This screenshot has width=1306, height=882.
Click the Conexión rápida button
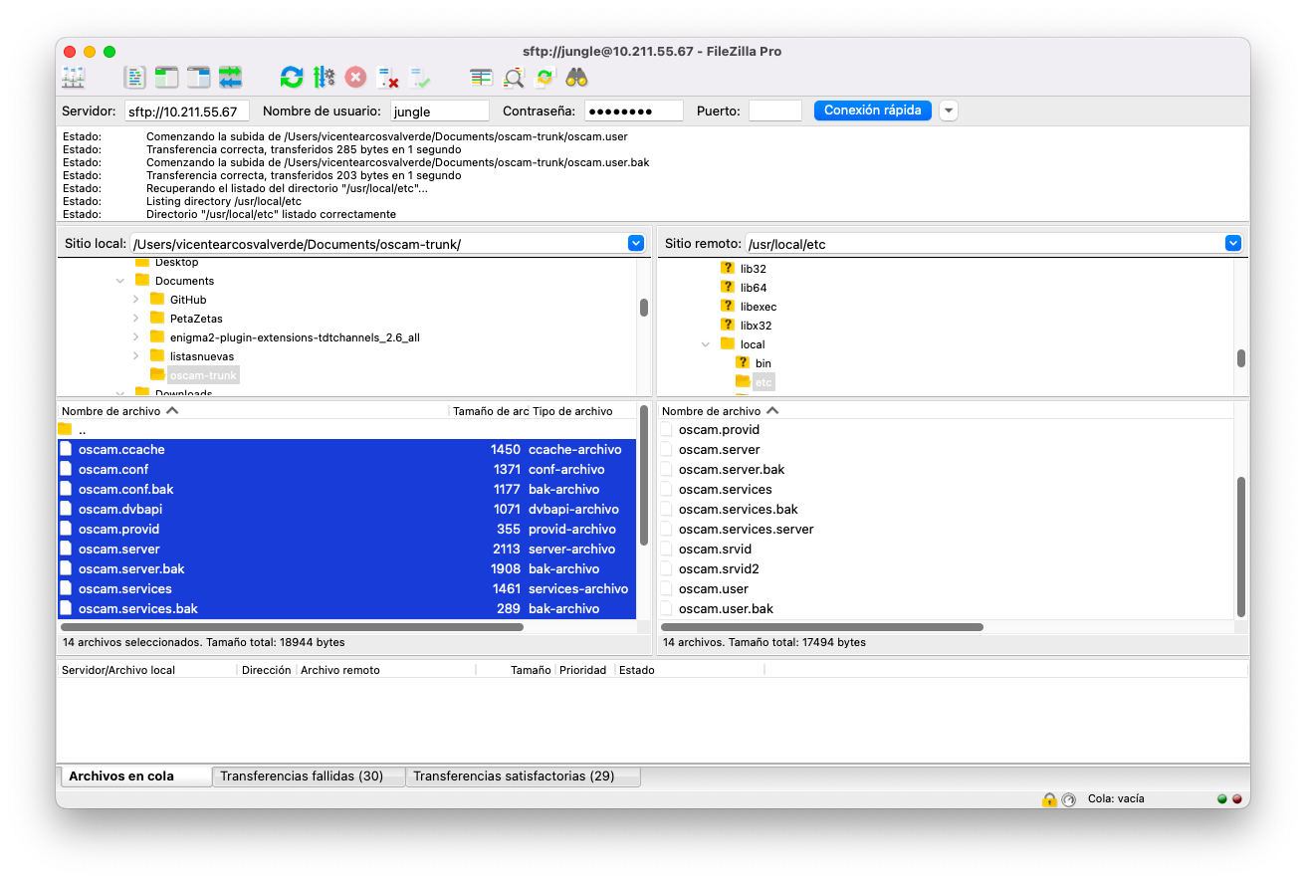coord(872,110)
